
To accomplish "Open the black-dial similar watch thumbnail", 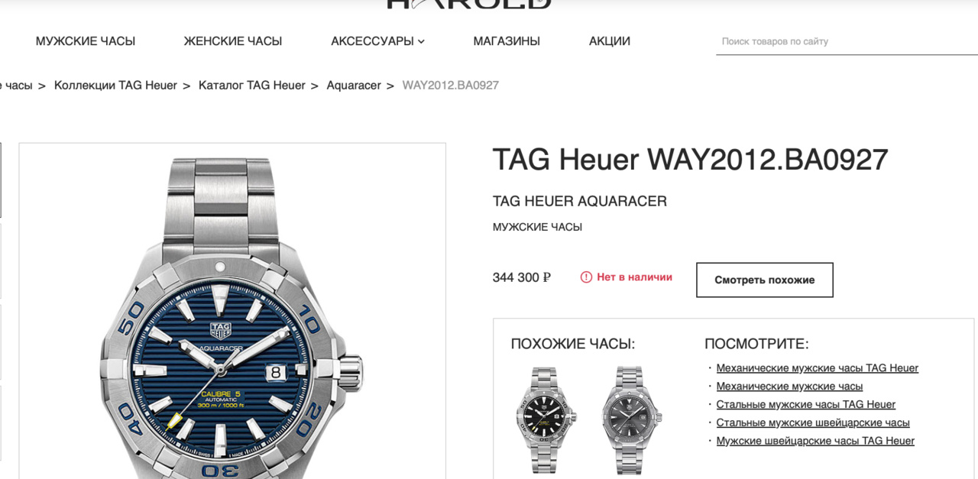I will pyautogui.click(x=545, y=419).
